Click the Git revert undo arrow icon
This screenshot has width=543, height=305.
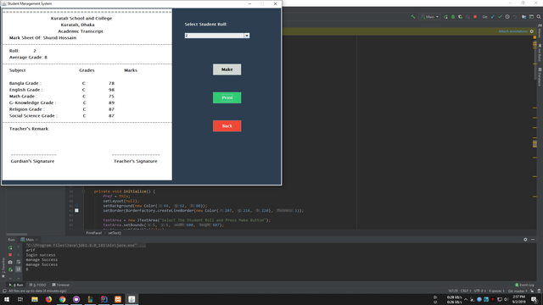tap(515, 17)
